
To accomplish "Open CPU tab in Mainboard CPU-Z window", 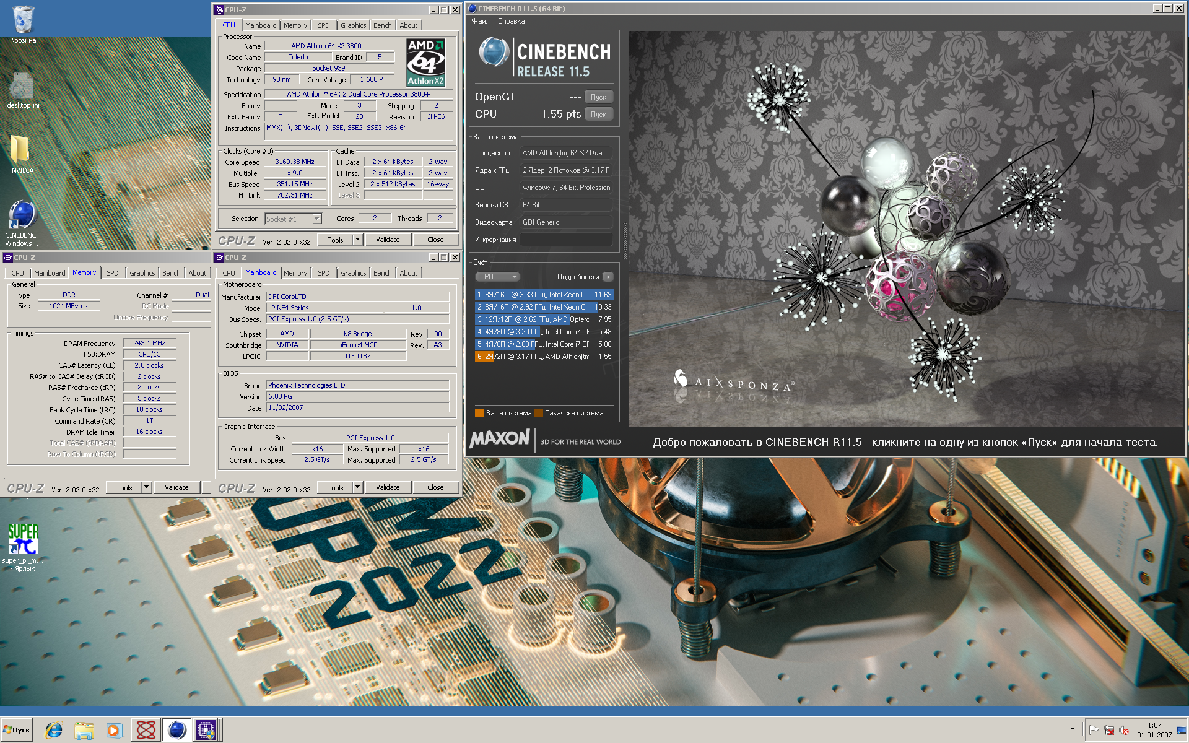I will click(229, 273).
